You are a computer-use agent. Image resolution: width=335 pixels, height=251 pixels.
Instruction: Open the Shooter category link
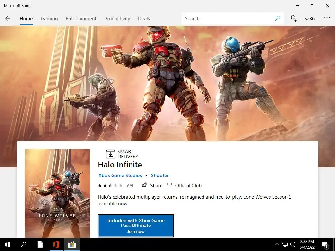point(160,176)
